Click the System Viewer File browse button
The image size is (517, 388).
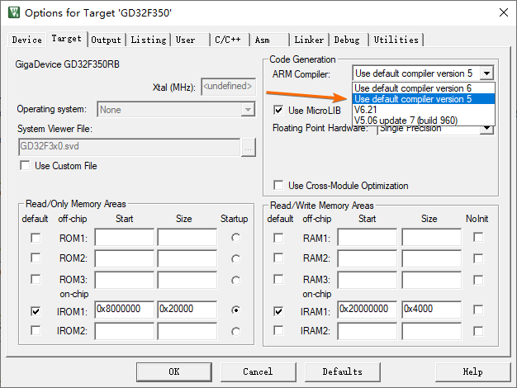[249, 147]
